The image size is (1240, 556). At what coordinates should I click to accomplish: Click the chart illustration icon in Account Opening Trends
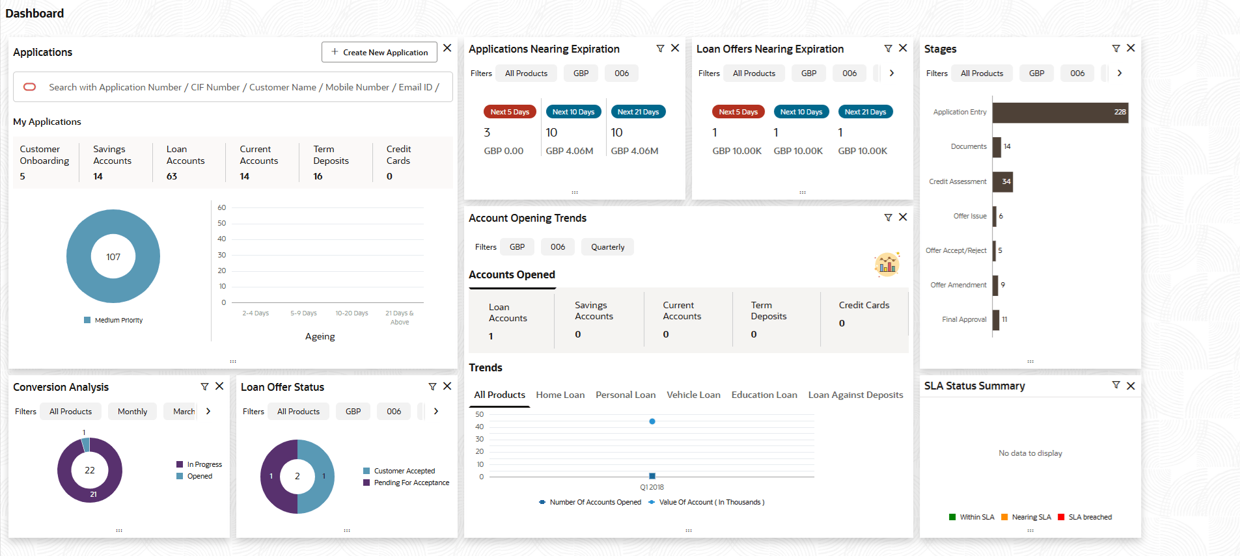click(887, 264)
